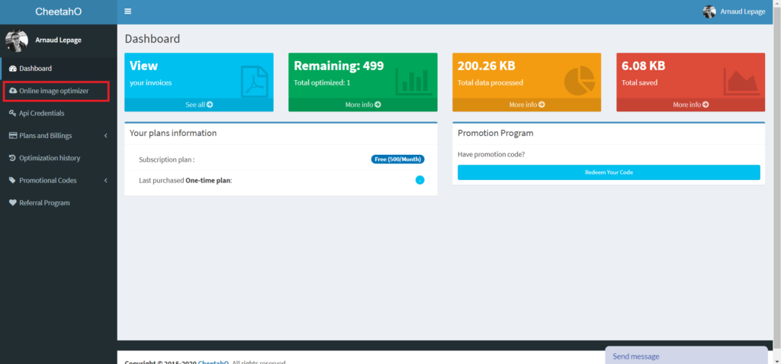Open Promotional Codes menu
This screenshot has width=781, height=364.
coord(59,181)
